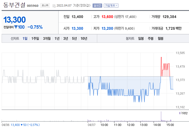Open the 기업개요 dropdown
Viewport: 189px width, 130px height.
tap(111, 5)
